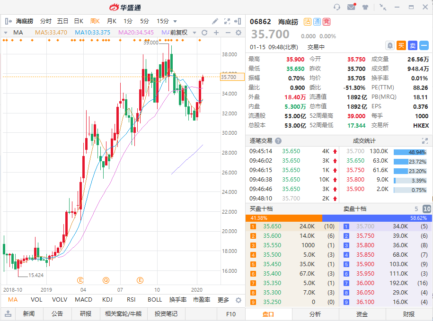Switch chart to 1分 one-minute view
This screenshot has height=321, width=433.
128,21
